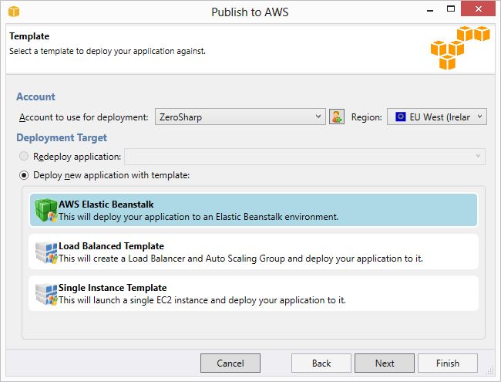Pick the Single Instance Template entry
This screenshot has width=501, height=382.
254,293
